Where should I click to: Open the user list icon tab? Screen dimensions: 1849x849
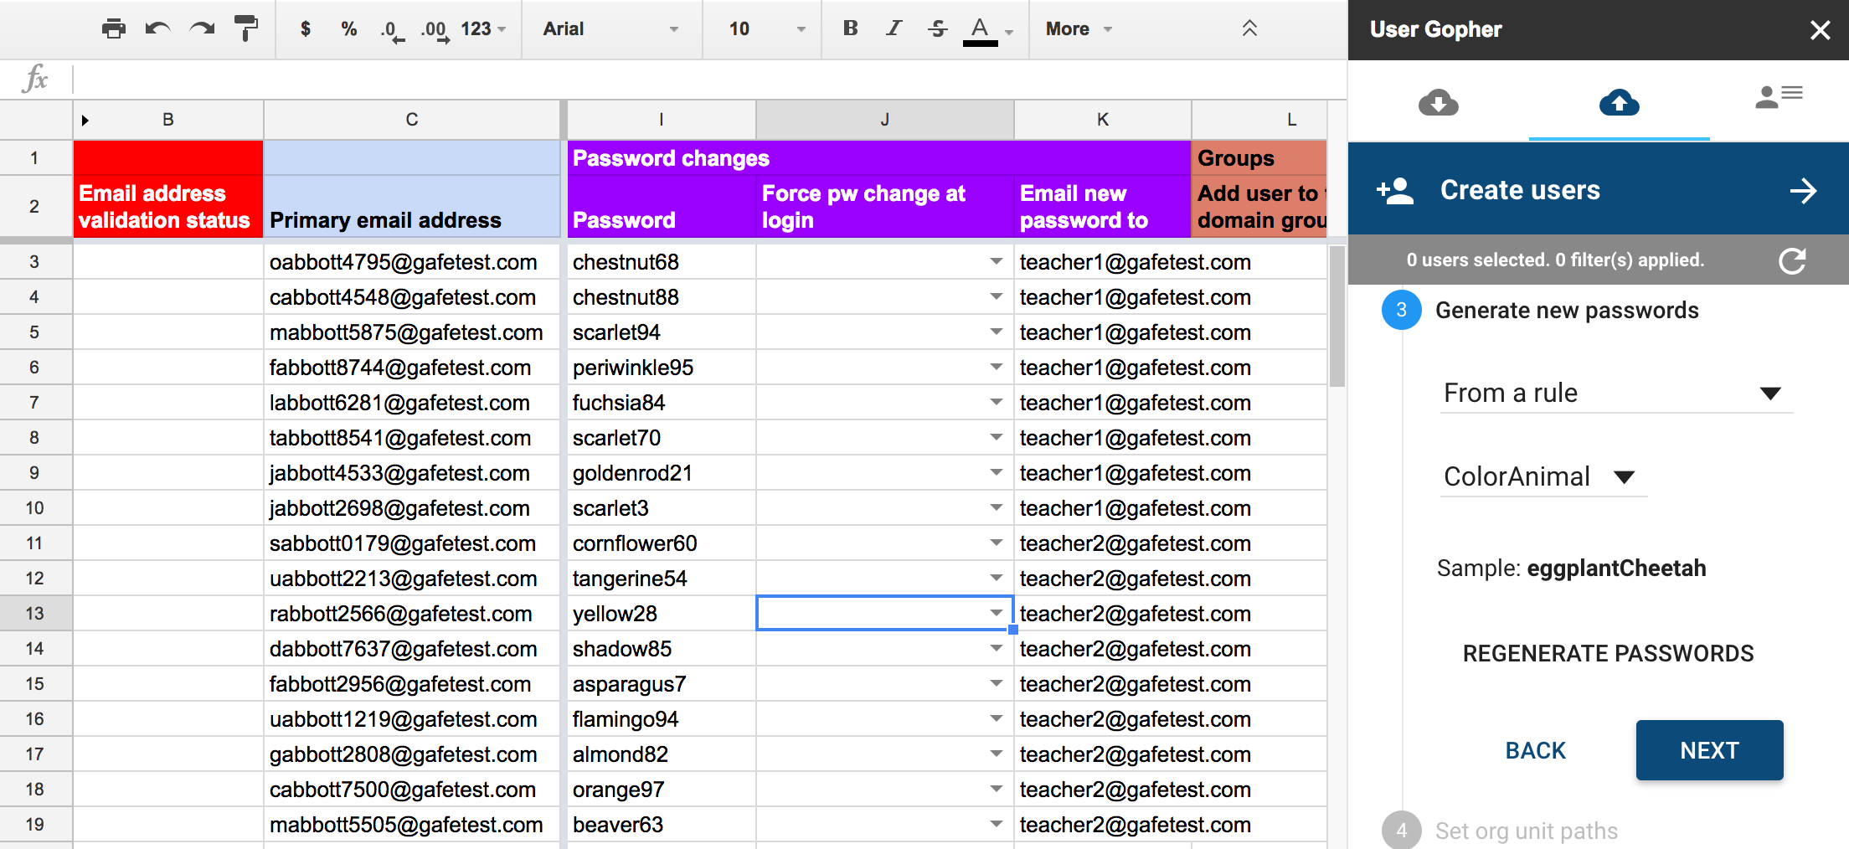[1779, 97]
